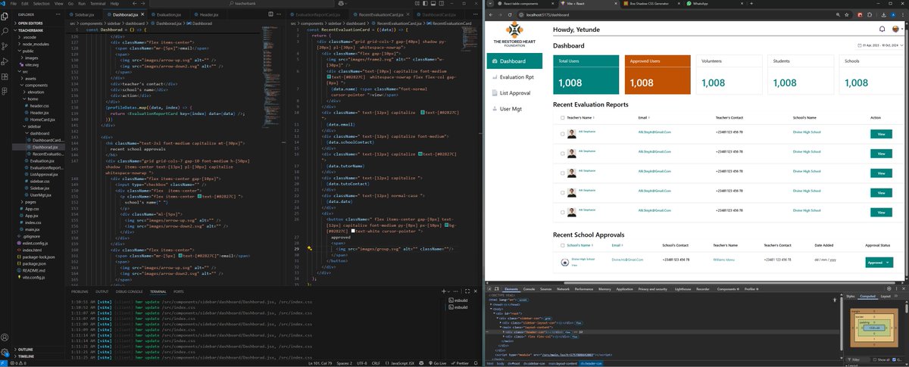Open the Selection menu in VS Code
This screenshot has height=367, width=909.
click(x=41, y=3)
